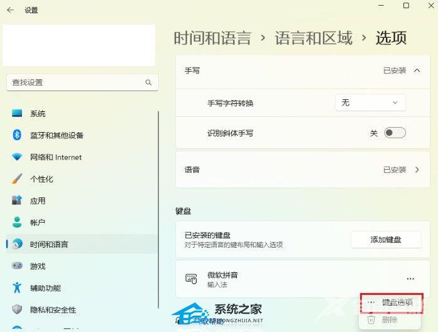The height and width of the screenshot is (332, 438).
Task: Open 网络和 Internet settings
Action: pos(82,157)
